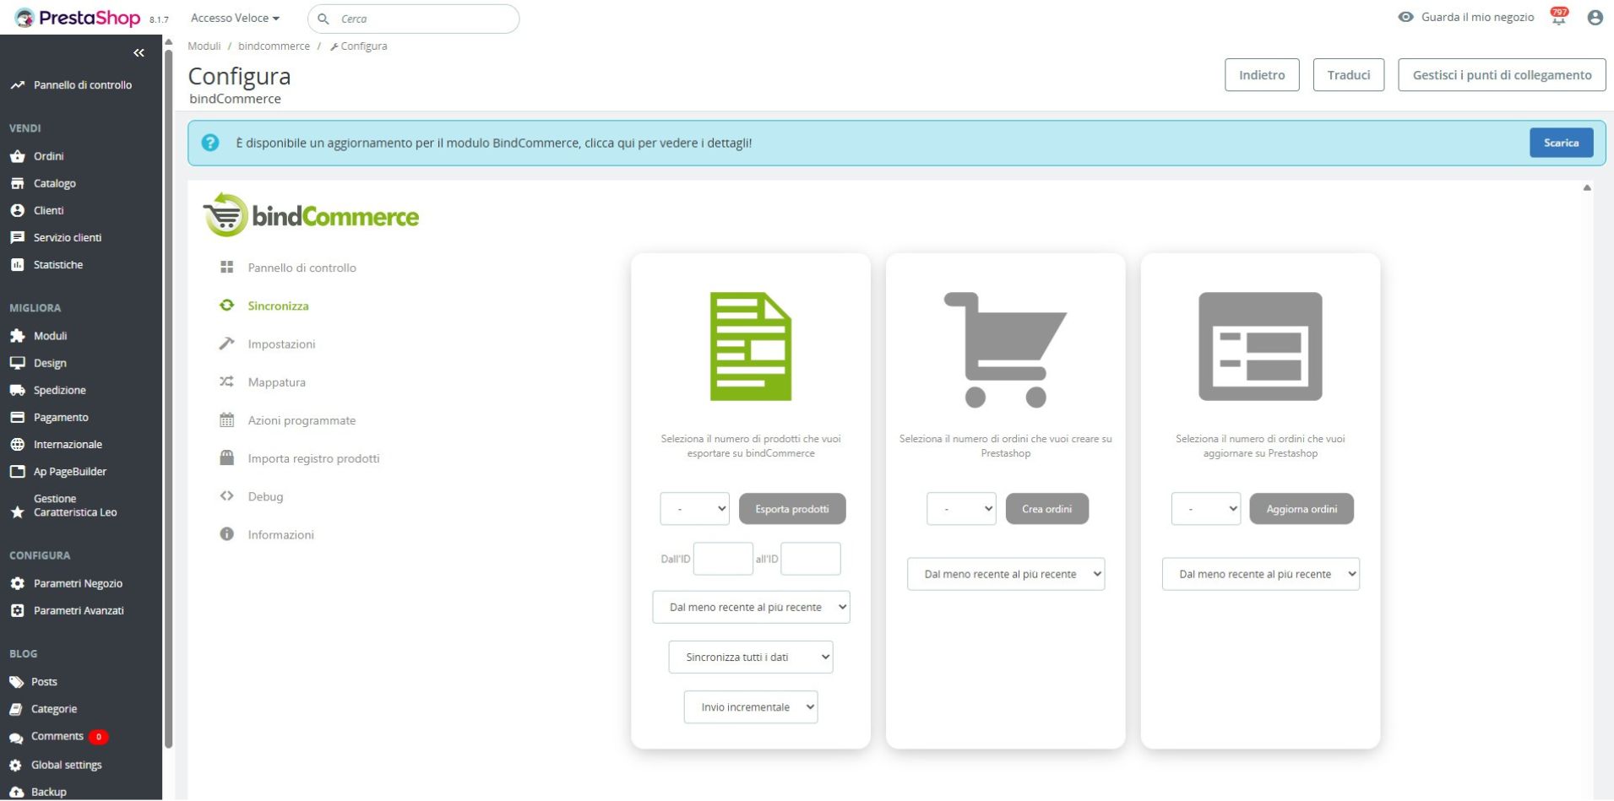Viewport: 1614px width, 801px height.
Task: Click the blue help question mark icon
Action: [210, 143]
